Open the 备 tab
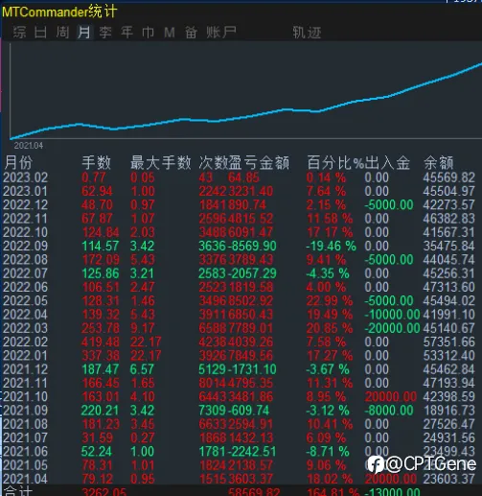Screen dimensions: 482x496 tap(191, 33)
